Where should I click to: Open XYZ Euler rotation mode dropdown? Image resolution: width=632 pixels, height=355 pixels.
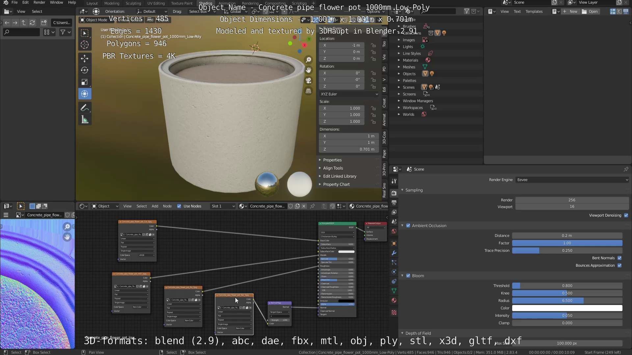click(349, 94)
